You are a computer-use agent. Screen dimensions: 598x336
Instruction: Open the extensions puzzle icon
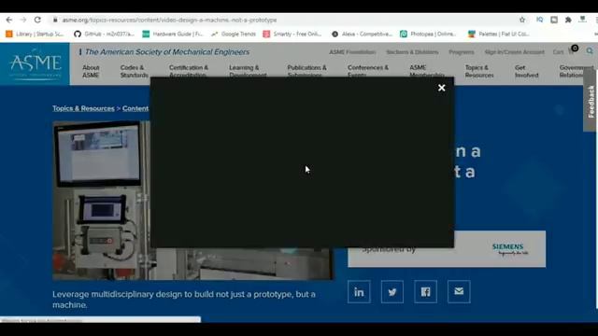coord(568,20)
